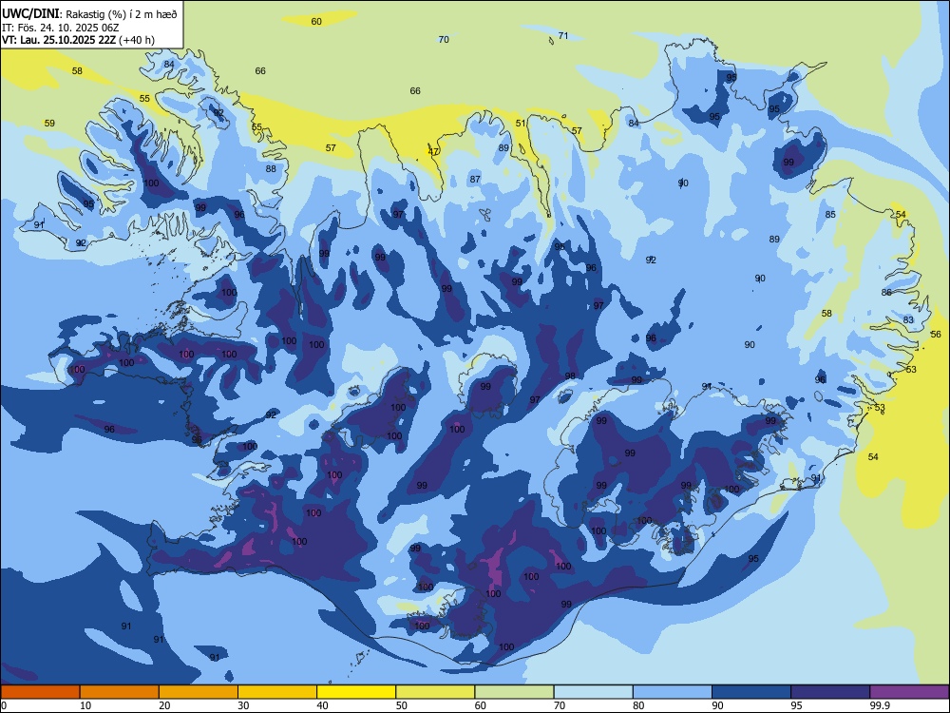Click the humidity value '60' along the upper border

[316, 21]
